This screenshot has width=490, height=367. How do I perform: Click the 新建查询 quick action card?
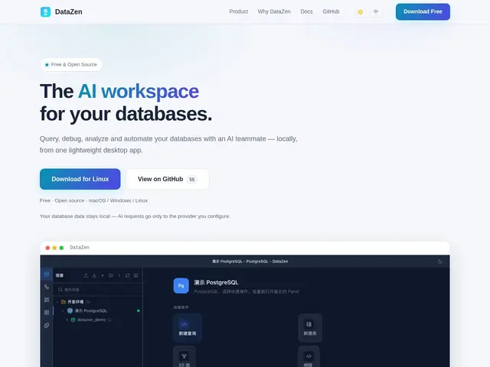(x=188, y=328)
